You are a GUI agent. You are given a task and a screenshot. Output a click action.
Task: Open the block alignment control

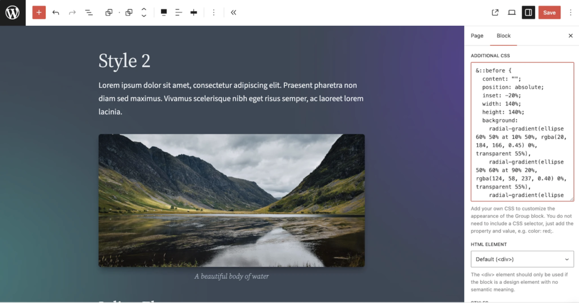pyautogui.click(x=163, y=12)
